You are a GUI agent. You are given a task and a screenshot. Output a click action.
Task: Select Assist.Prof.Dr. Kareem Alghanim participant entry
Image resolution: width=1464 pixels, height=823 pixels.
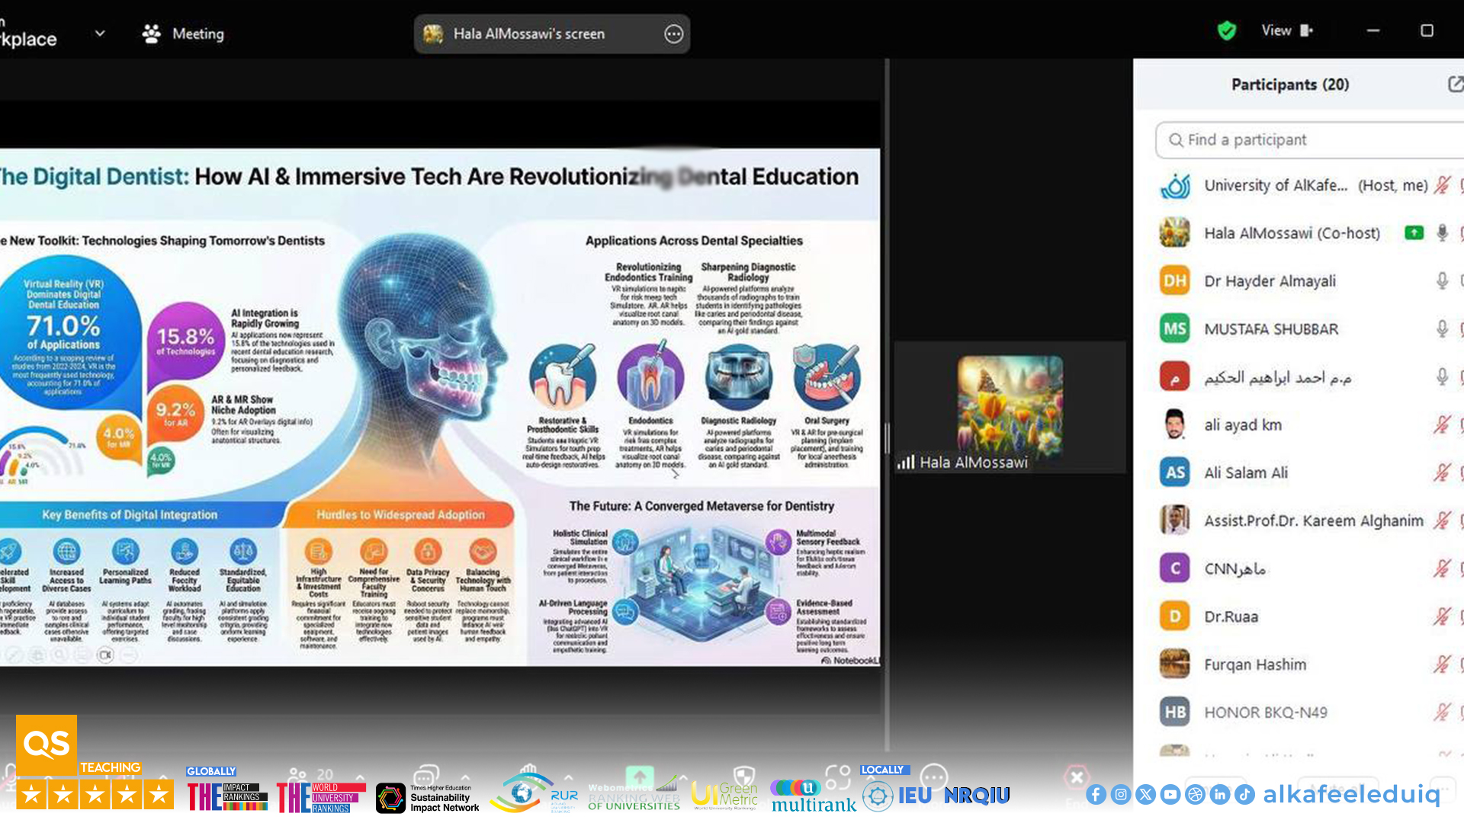point(1313,520)
